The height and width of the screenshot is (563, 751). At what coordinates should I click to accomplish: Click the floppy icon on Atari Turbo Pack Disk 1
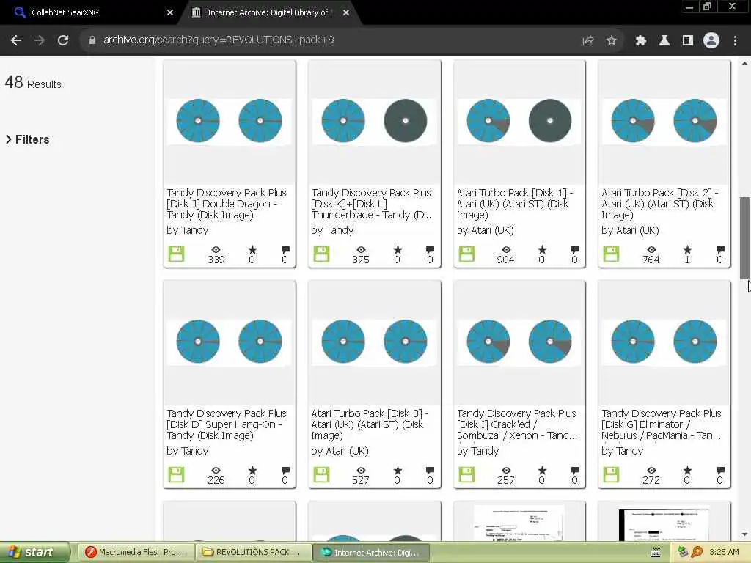pos(466,254)
